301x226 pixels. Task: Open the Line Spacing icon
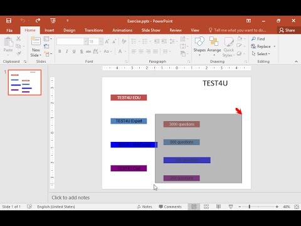[x=172, y=41]
